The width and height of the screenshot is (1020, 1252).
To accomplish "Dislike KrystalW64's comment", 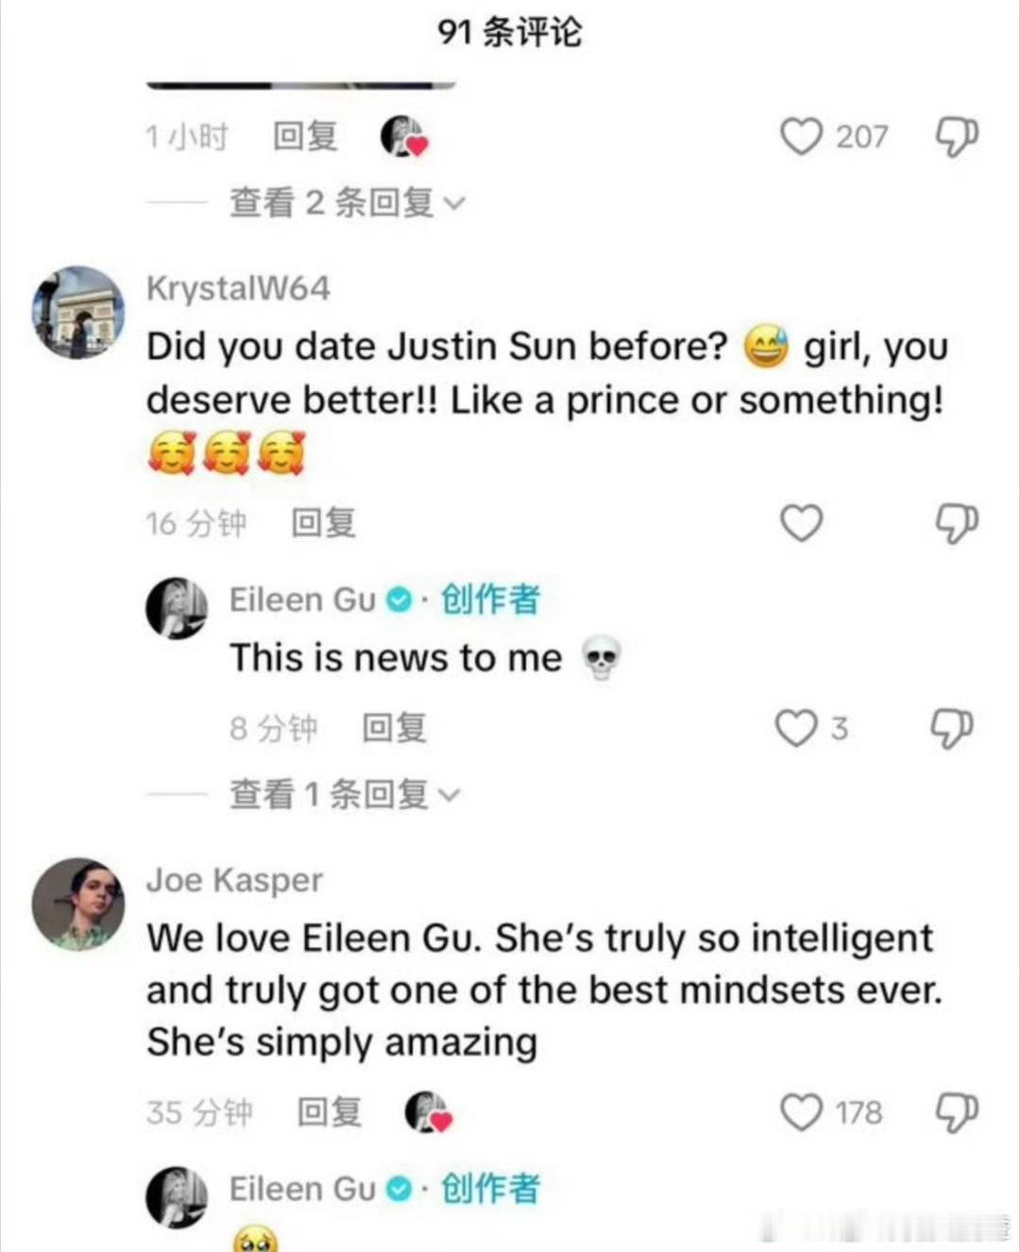I will 956,522.
